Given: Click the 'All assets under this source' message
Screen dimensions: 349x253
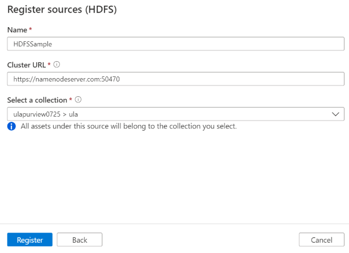Looking at the screenshot, I should pyautogui.click(x=128, y=126).
